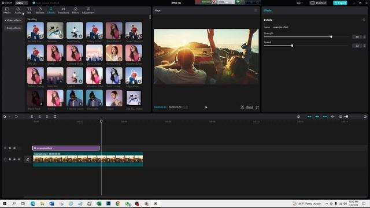Collapse the Video effects category
This screenshot has height=208, width=370.
[13, 20]
